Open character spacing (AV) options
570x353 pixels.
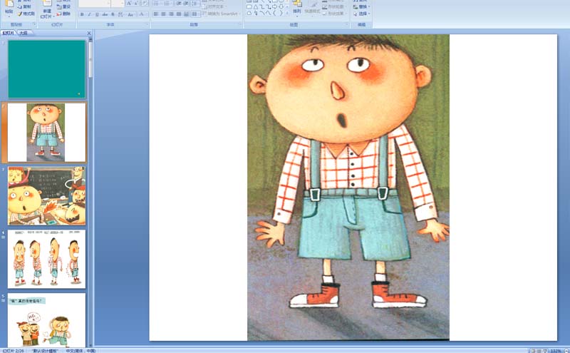click(x=120, y=14)
